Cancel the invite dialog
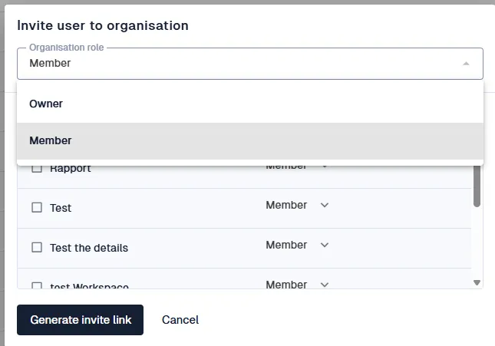495x346 pixels. tap(180, 320)
